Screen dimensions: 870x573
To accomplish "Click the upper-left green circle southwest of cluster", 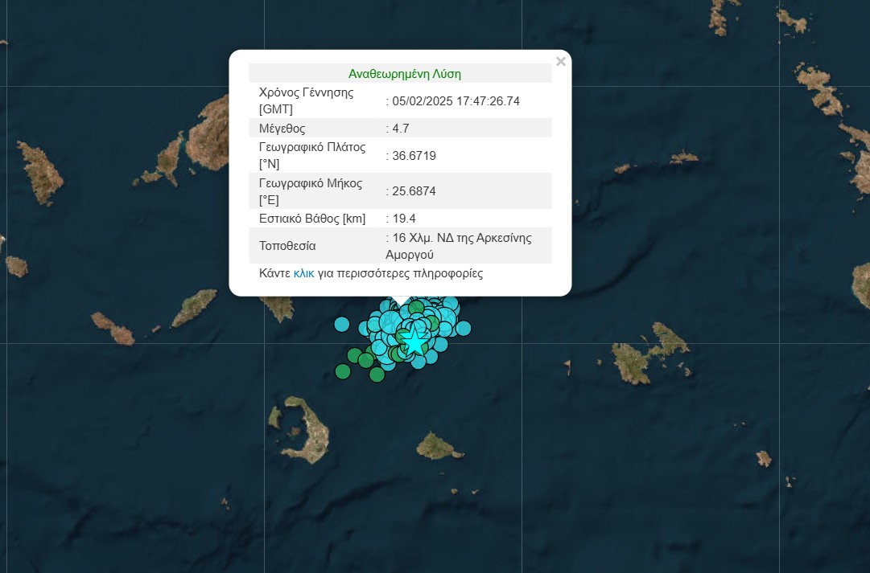I will pyautogui.click(x=354, y=355).
